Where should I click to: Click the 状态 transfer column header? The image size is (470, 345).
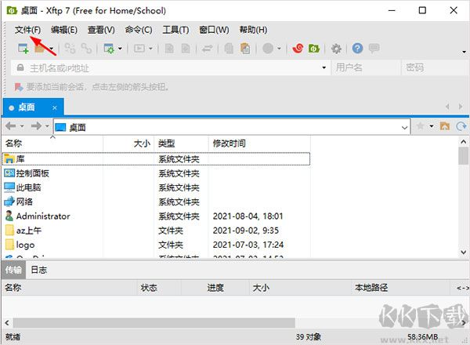click(x=159, y=288)
